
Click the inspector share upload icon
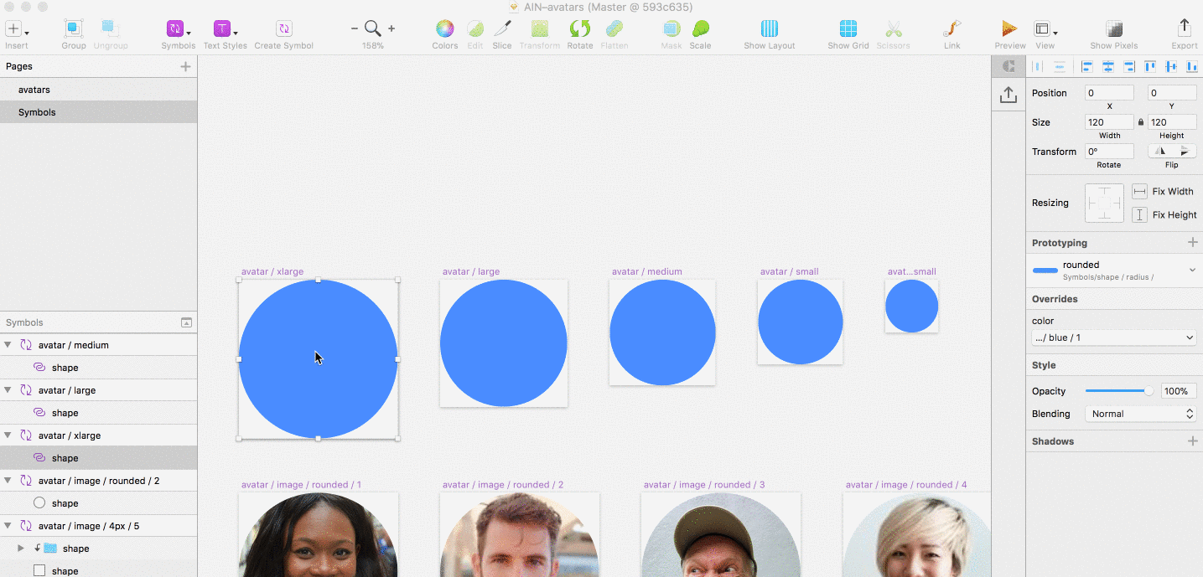1009,95
